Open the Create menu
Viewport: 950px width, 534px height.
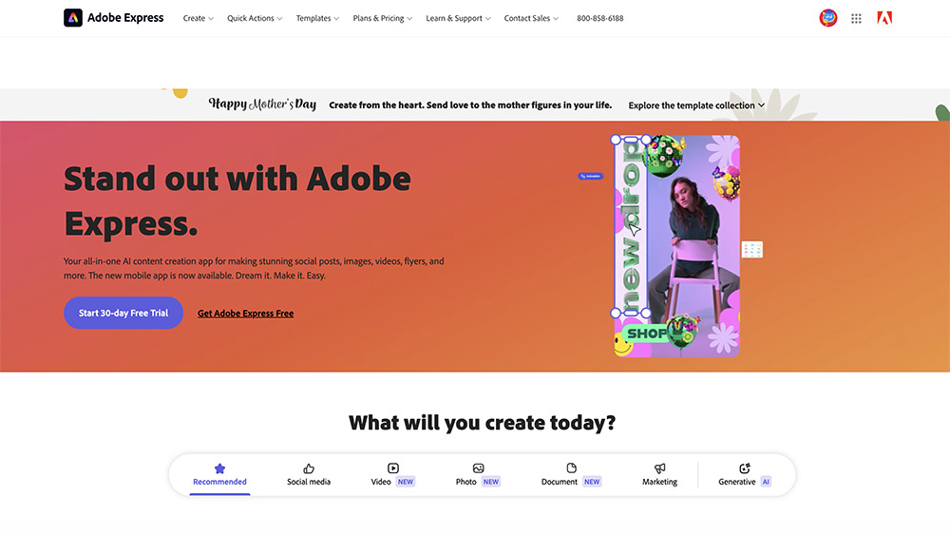click(199, 18)
